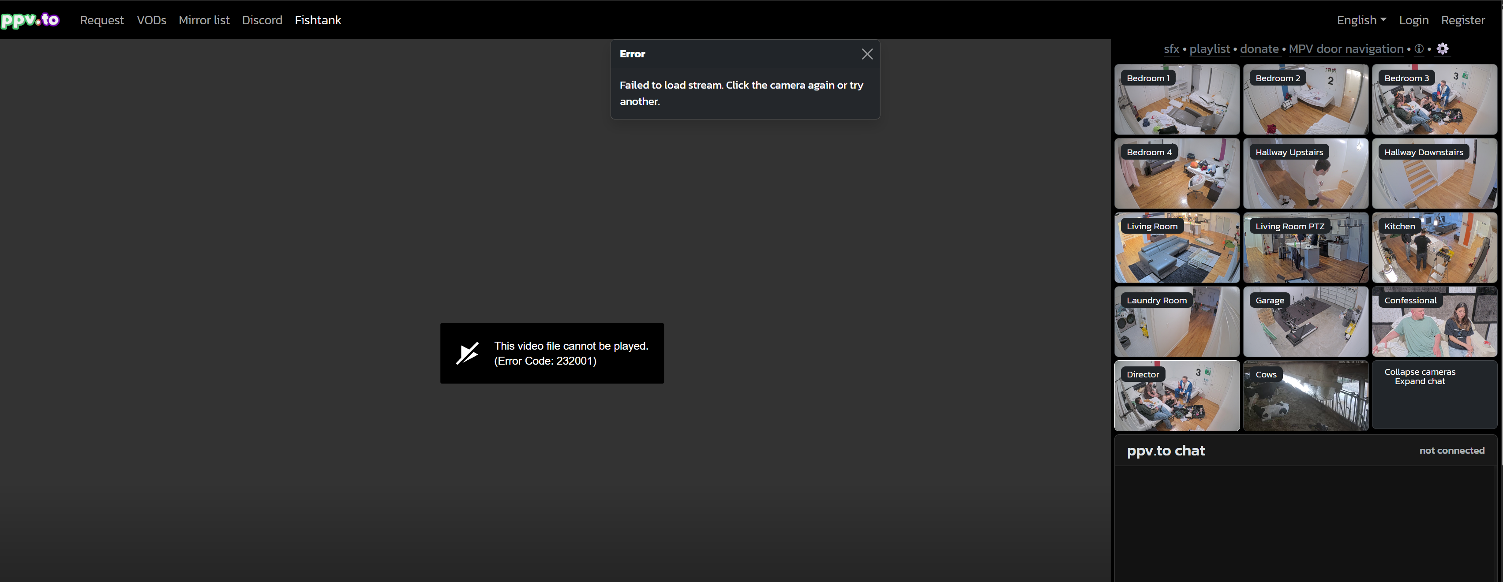View the Laundry Room camera
Image resolution: width=1503 pixels, height=582 pixels.
coord(1176,322)
